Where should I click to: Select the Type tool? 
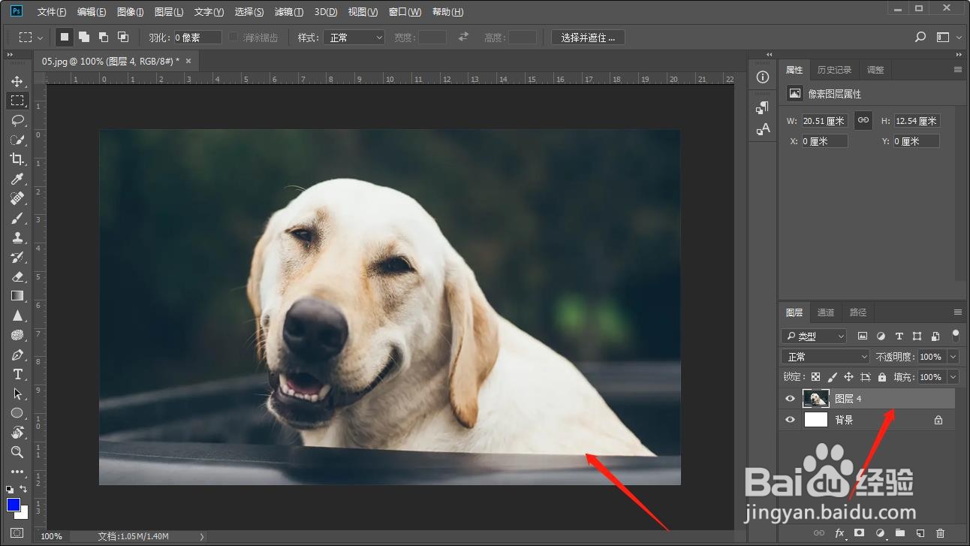tap(17, 374)
